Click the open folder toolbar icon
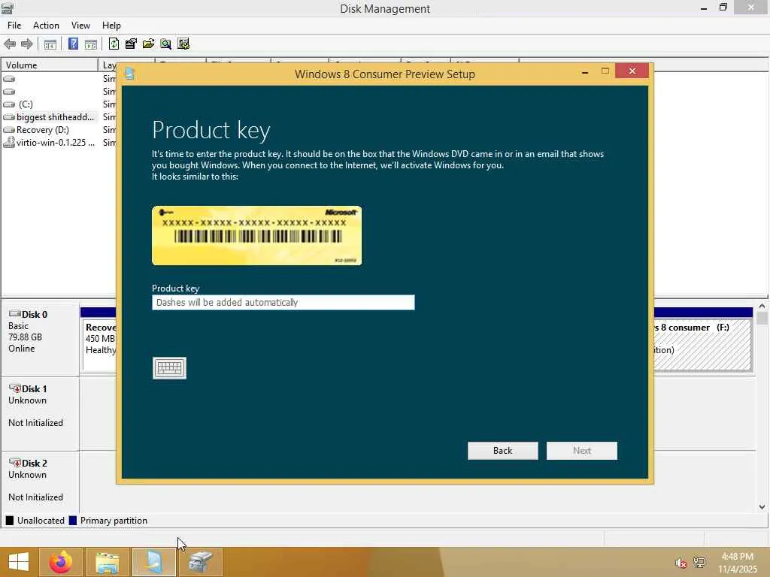 point(148,44)
